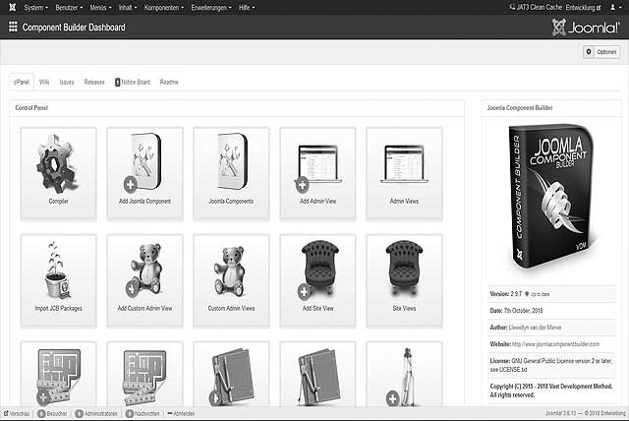This screenshot has height=421, width=629.
Task: Switch to the Wiki tab
Action: click(44, 83)
